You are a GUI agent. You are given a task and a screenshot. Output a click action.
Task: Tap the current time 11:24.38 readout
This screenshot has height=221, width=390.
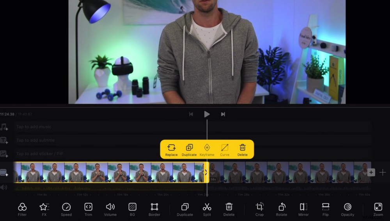pos(7,114)
